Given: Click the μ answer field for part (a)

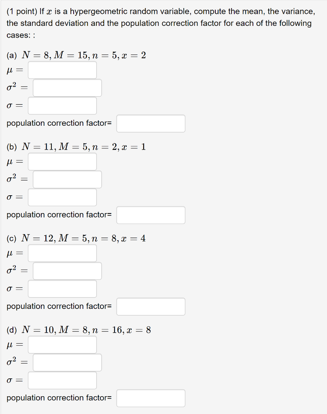Looking at the screenshot, I should point(62,70).
